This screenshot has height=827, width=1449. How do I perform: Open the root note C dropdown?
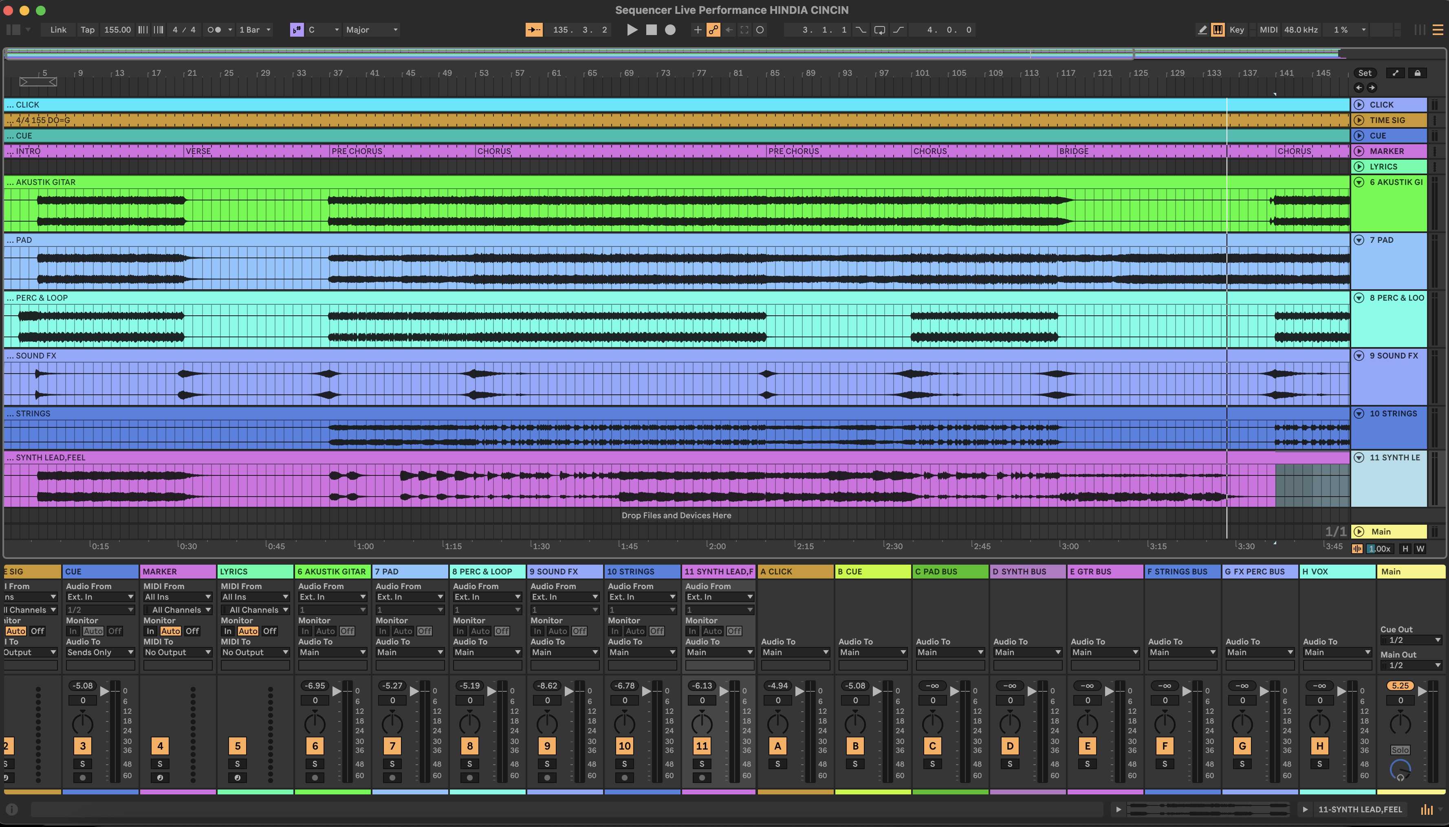click(x=323, y=29)
